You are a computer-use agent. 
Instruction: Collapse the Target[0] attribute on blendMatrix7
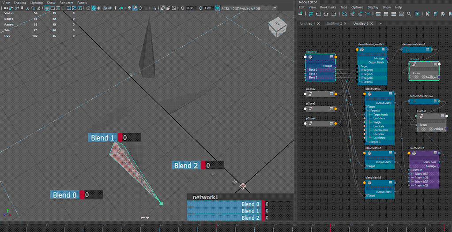(369, 110)
